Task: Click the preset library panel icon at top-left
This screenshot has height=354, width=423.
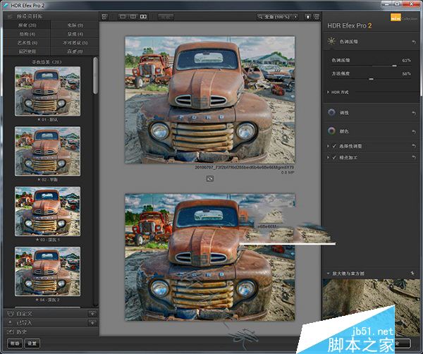Action: click(10, 16)
